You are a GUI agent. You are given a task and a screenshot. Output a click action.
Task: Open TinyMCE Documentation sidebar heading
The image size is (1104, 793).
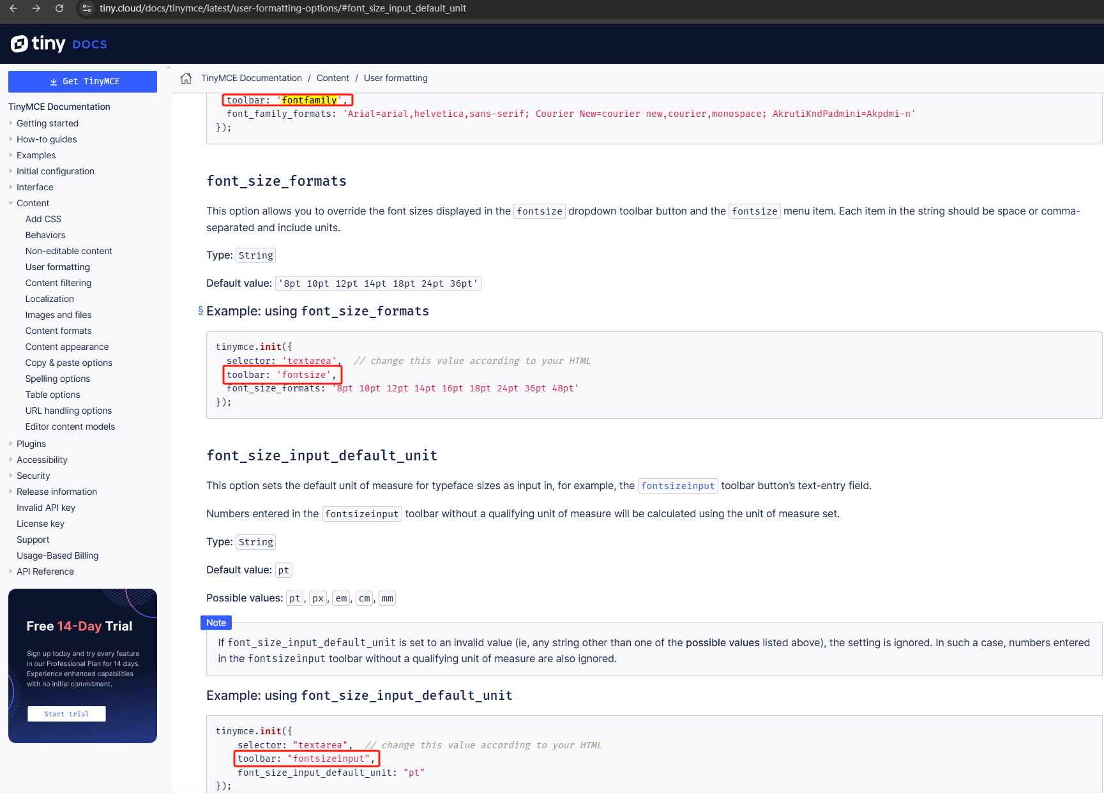point(59,107)
